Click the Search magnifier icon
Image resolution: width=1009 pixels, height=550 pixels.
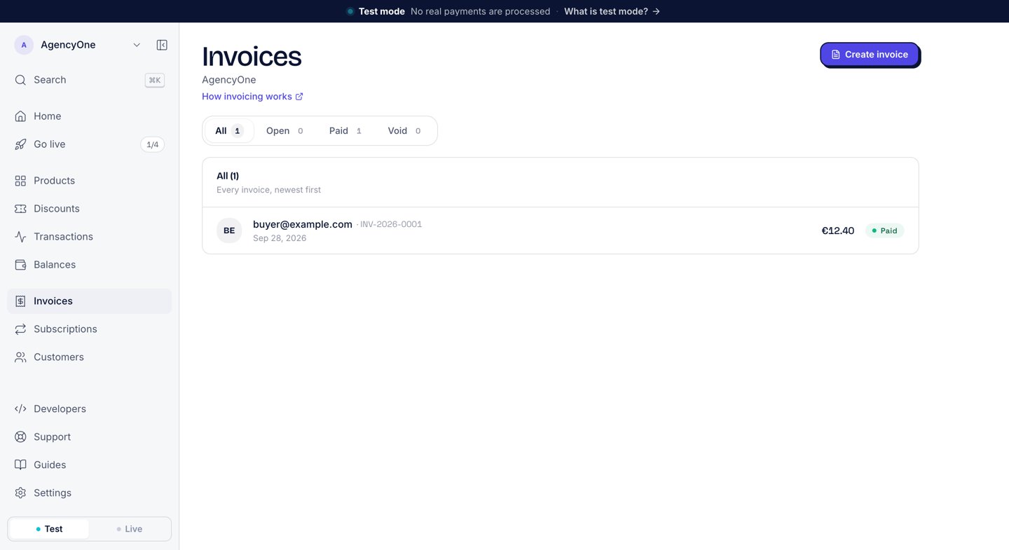(20, 80)
